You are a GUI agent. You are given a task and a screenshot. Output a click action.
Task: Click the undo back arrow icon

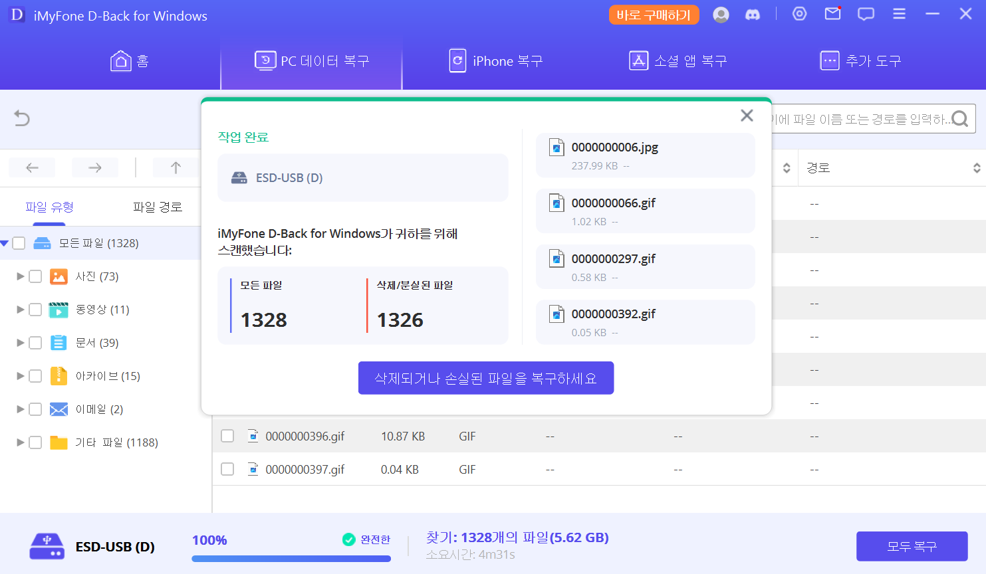click(x=22, y=118)
